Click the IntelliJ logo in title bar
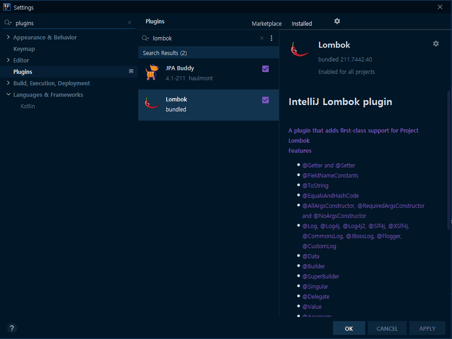Screen dimensions: 452x339 pyautogui.click(x=6, y=7)
